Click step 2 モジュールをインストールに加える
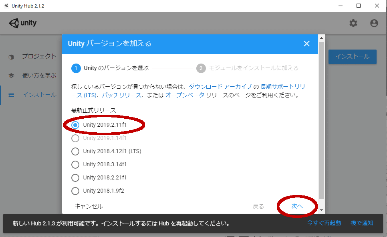Viewport: 387px width, 237px height. pyautogui.click(x=247, y=68)
